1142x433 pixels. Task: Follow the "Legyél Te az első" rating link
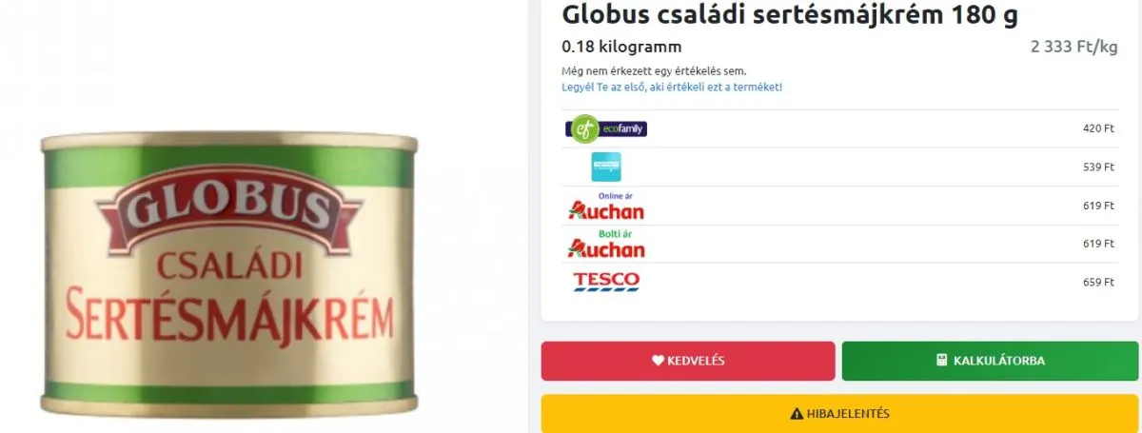[x=672, y=87]
